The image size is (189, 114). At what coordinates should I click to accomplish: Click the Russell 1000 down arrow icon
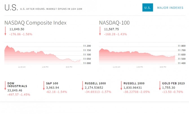(82, 86)
